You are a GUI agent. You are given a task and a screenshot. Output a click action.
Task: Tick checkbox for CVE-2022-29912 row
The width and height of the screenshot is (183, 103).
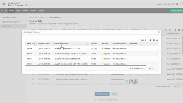coord(33,79)
